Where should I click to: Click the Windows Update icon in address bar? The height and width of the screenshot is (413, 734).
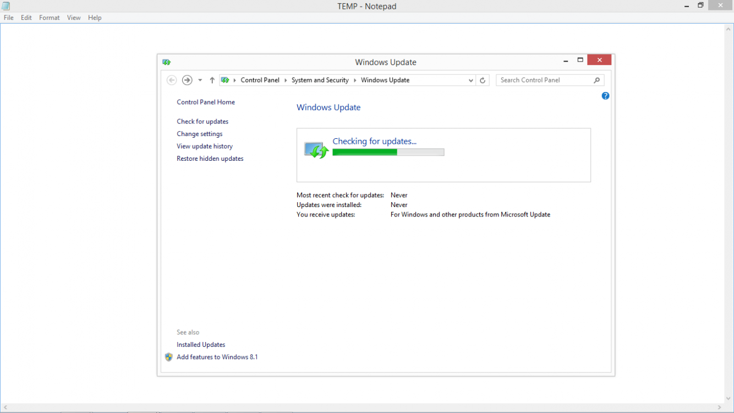point(225,80)
